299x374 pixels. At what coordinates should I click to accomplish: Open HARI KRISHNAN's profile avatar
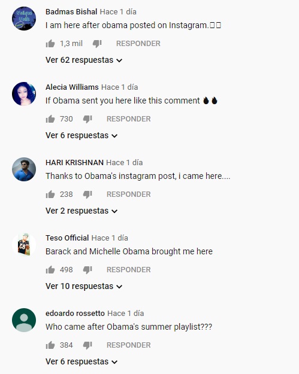click(24, 169)
